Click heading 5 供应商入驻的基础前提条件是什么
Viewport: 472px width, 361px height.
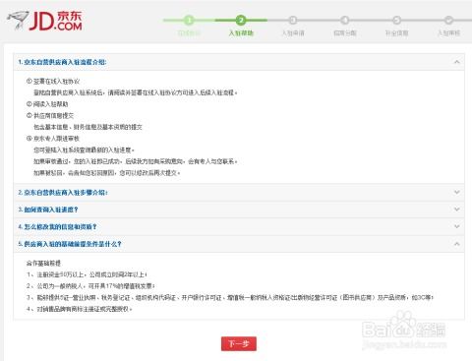point(70,244)
